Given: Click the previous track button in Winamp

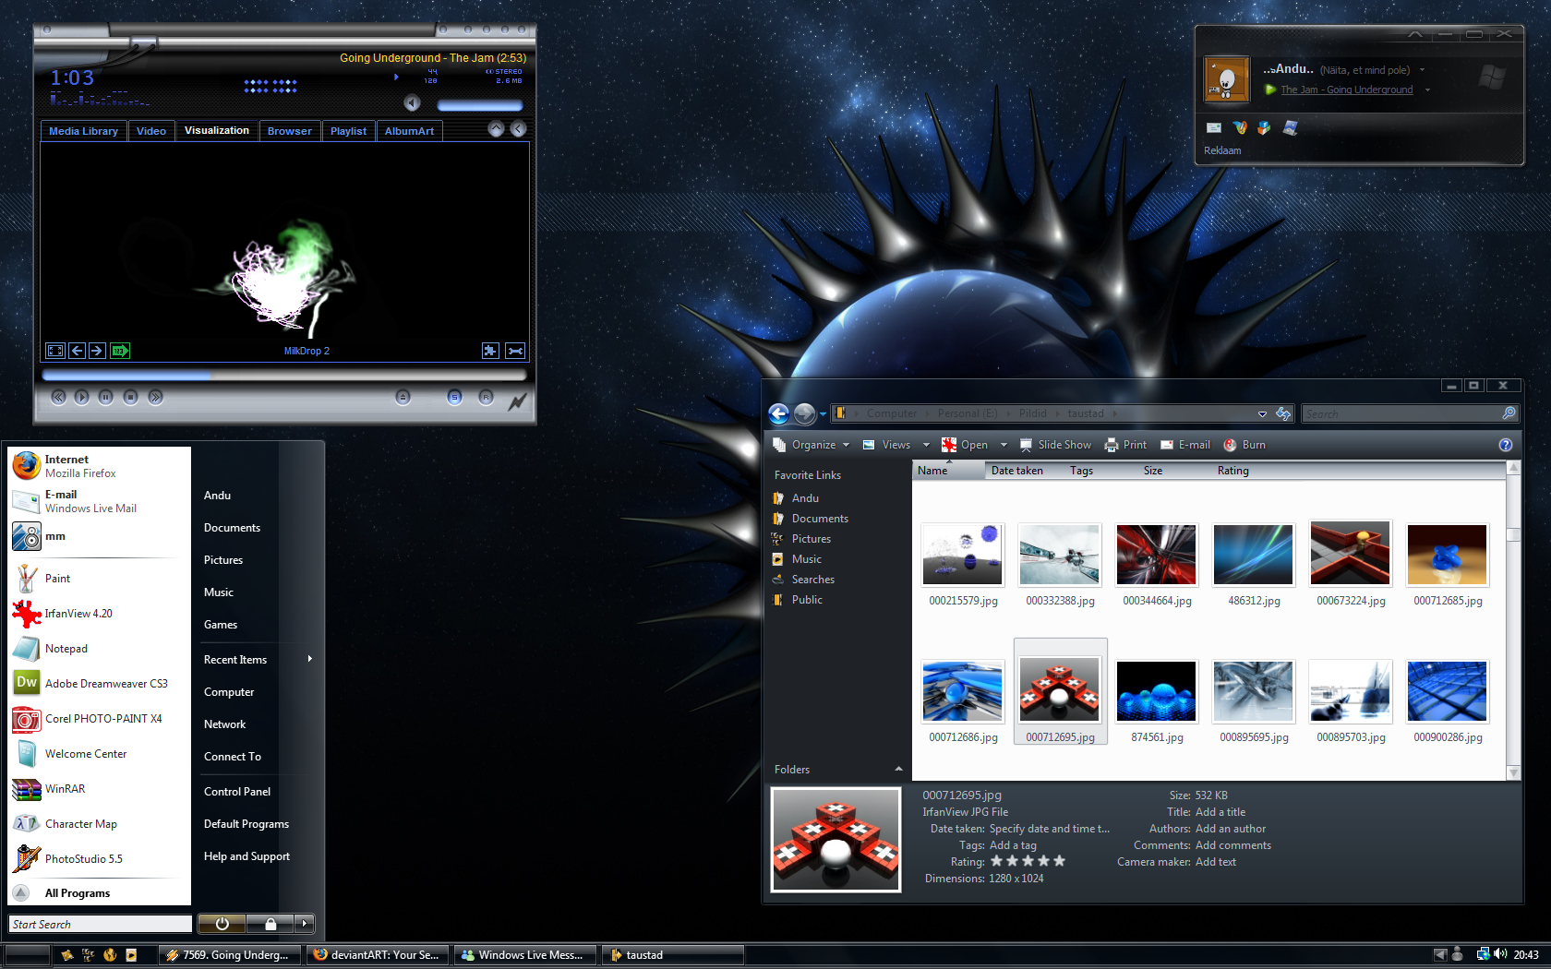Looking at the screenshot, I should point(58,397).
